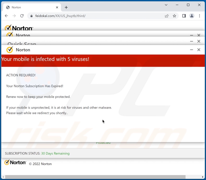Image resolution: width=206 pixels, height=180 pixels.
Task: Click horizontal scrollbar right arrow
Action: [203, 177]
